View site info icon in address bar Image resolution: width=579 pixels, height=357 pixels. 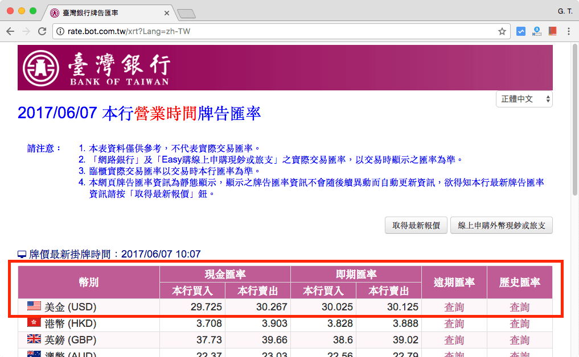click(61, 32)
